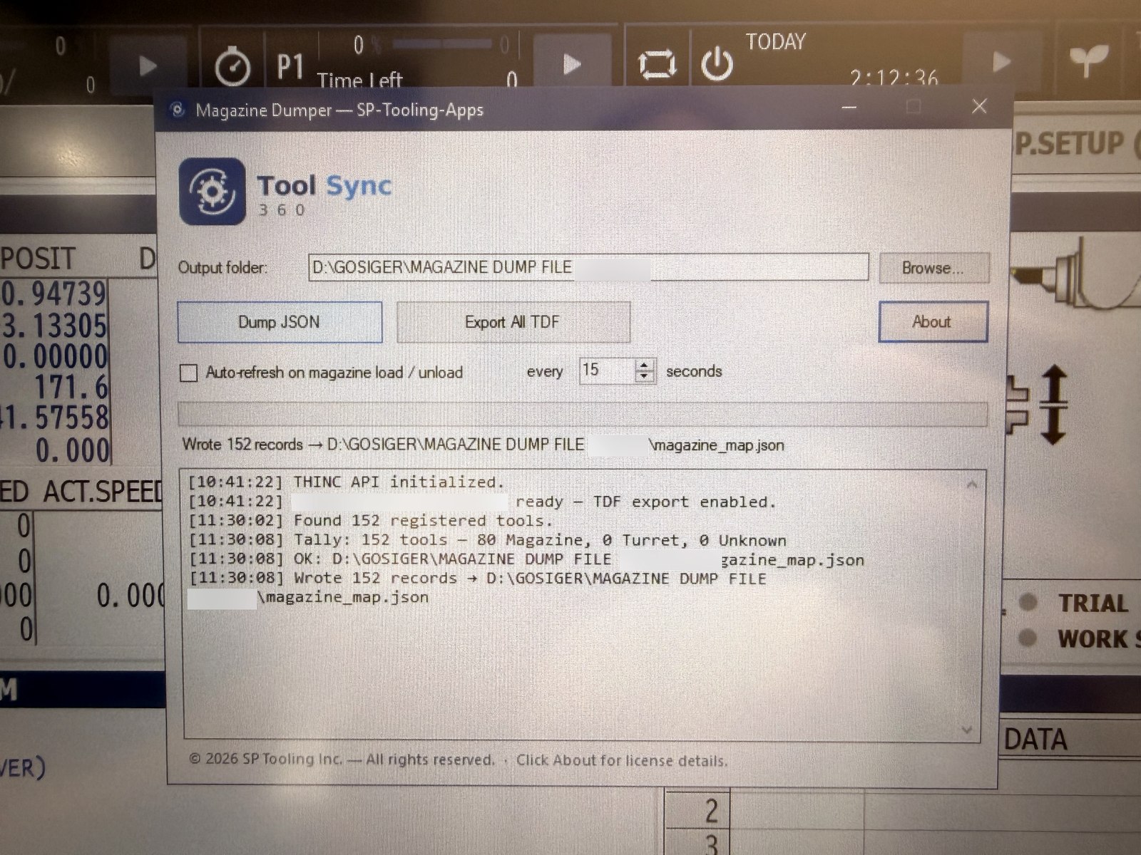This screenshot has width=1141, height=855.
Task: Increase the refresh interval with up arrow
Action: 645,365
